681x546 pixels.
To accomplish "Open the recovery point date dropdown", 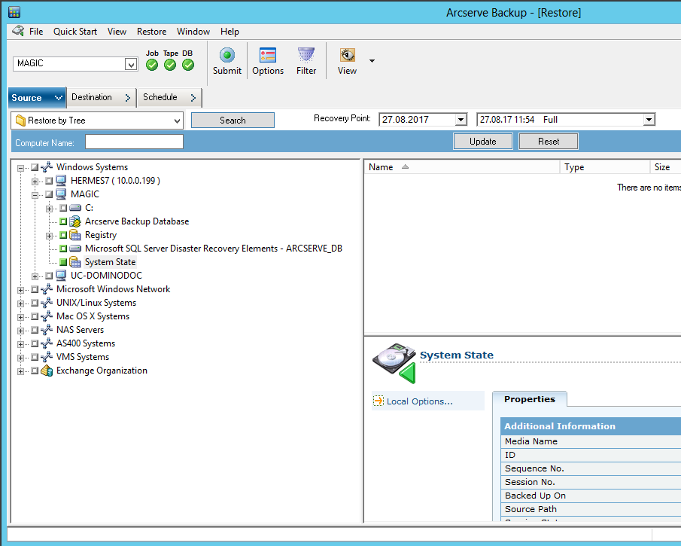I will point(461,120).
